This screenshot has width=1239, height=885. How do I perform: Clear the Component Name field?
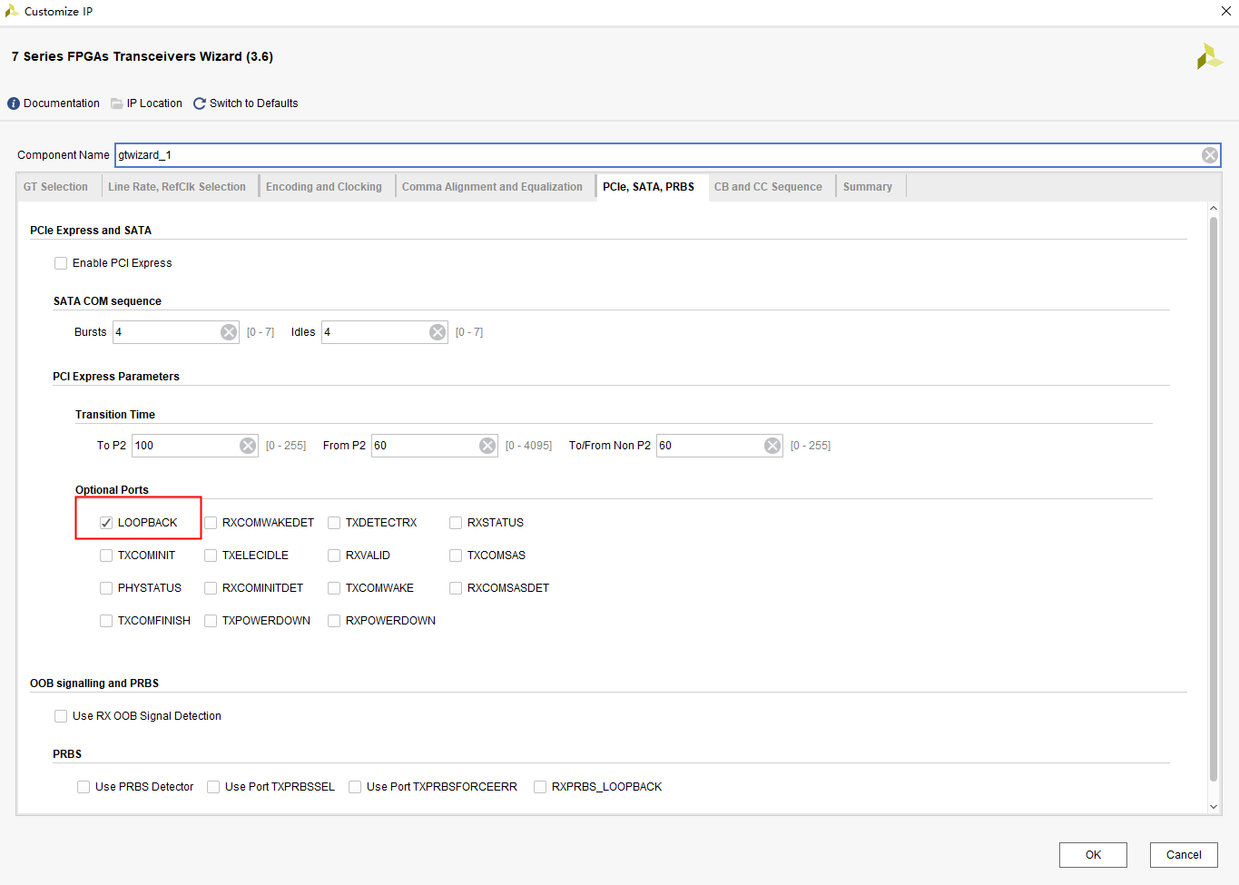point(1210,155)
